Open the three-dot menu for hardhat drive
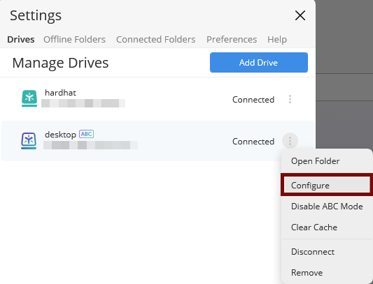Viewport: 373px width, 284px height. click(290, 99)
